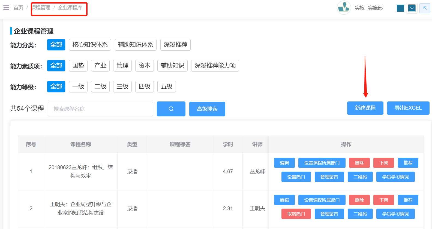This screenshot has width=432, height=229.
Task: Choose 深溪推荐能力项 filter option
Action: point(215,66)
